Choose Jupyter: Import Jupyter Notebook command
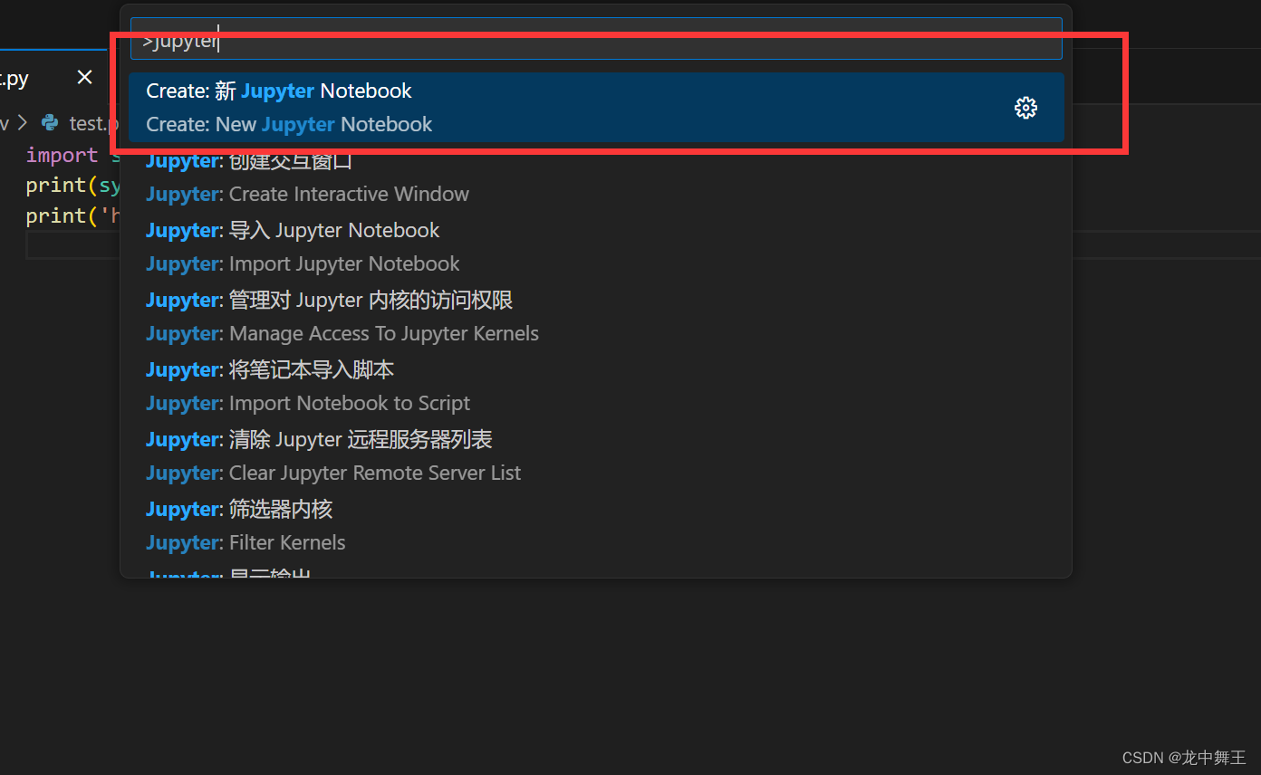The image size is (1261, 775). pyautogui.click(x=596, y=247)
